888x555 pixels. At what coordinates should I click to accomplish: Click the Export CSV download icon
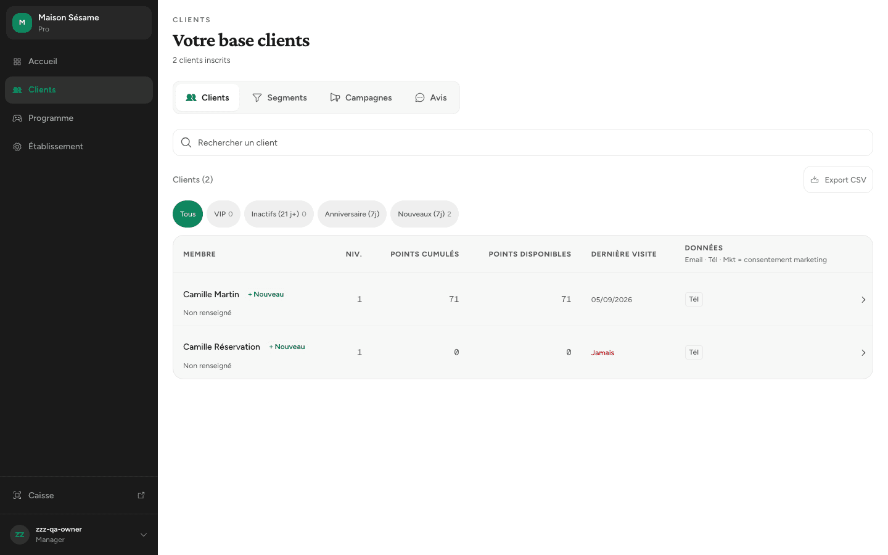pos(815,179)
